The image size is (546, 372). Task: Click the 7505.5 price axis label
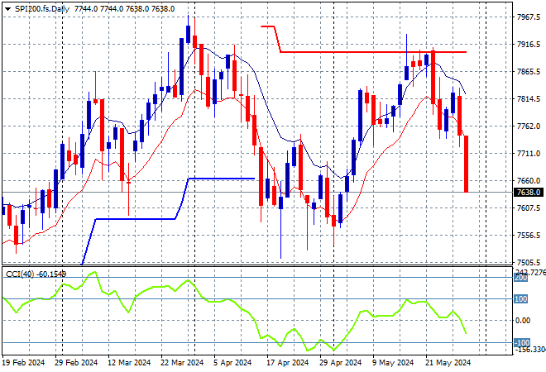(529, 262)
